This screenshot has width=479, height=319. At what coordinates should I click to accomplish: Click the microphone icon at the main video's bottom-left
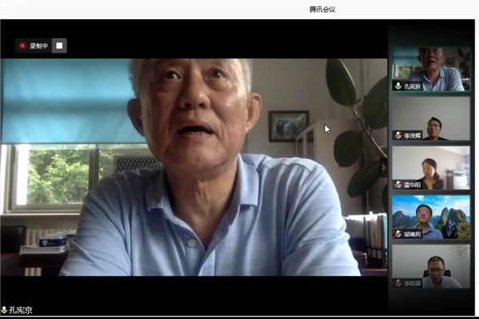click(4, 310)
